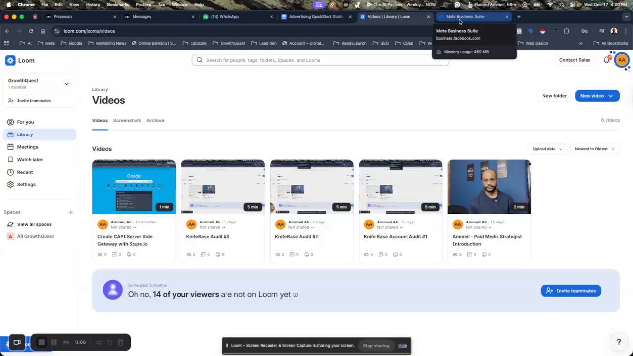This screenshot has width=633, height=356.
Task: Open the Paid Media Strategist Introduction thumbnail
Action: [489, 187]
